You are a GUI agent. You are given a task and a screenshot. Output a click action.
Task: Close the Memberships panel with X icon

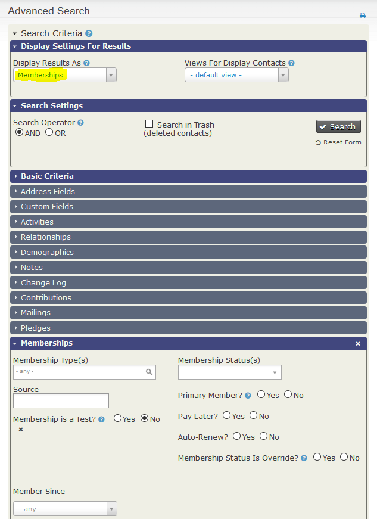point(358,344)
